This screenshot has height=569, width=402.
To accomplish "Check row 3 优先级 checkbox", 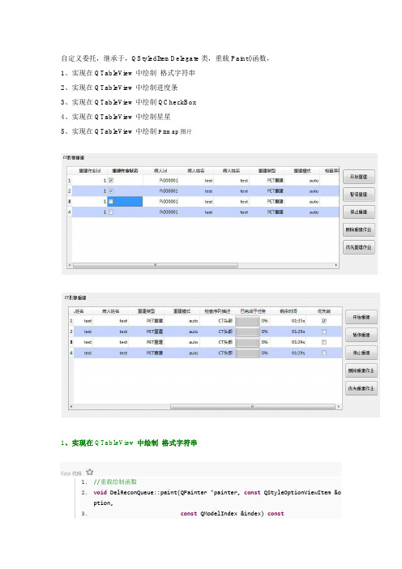I will [324, 342].
